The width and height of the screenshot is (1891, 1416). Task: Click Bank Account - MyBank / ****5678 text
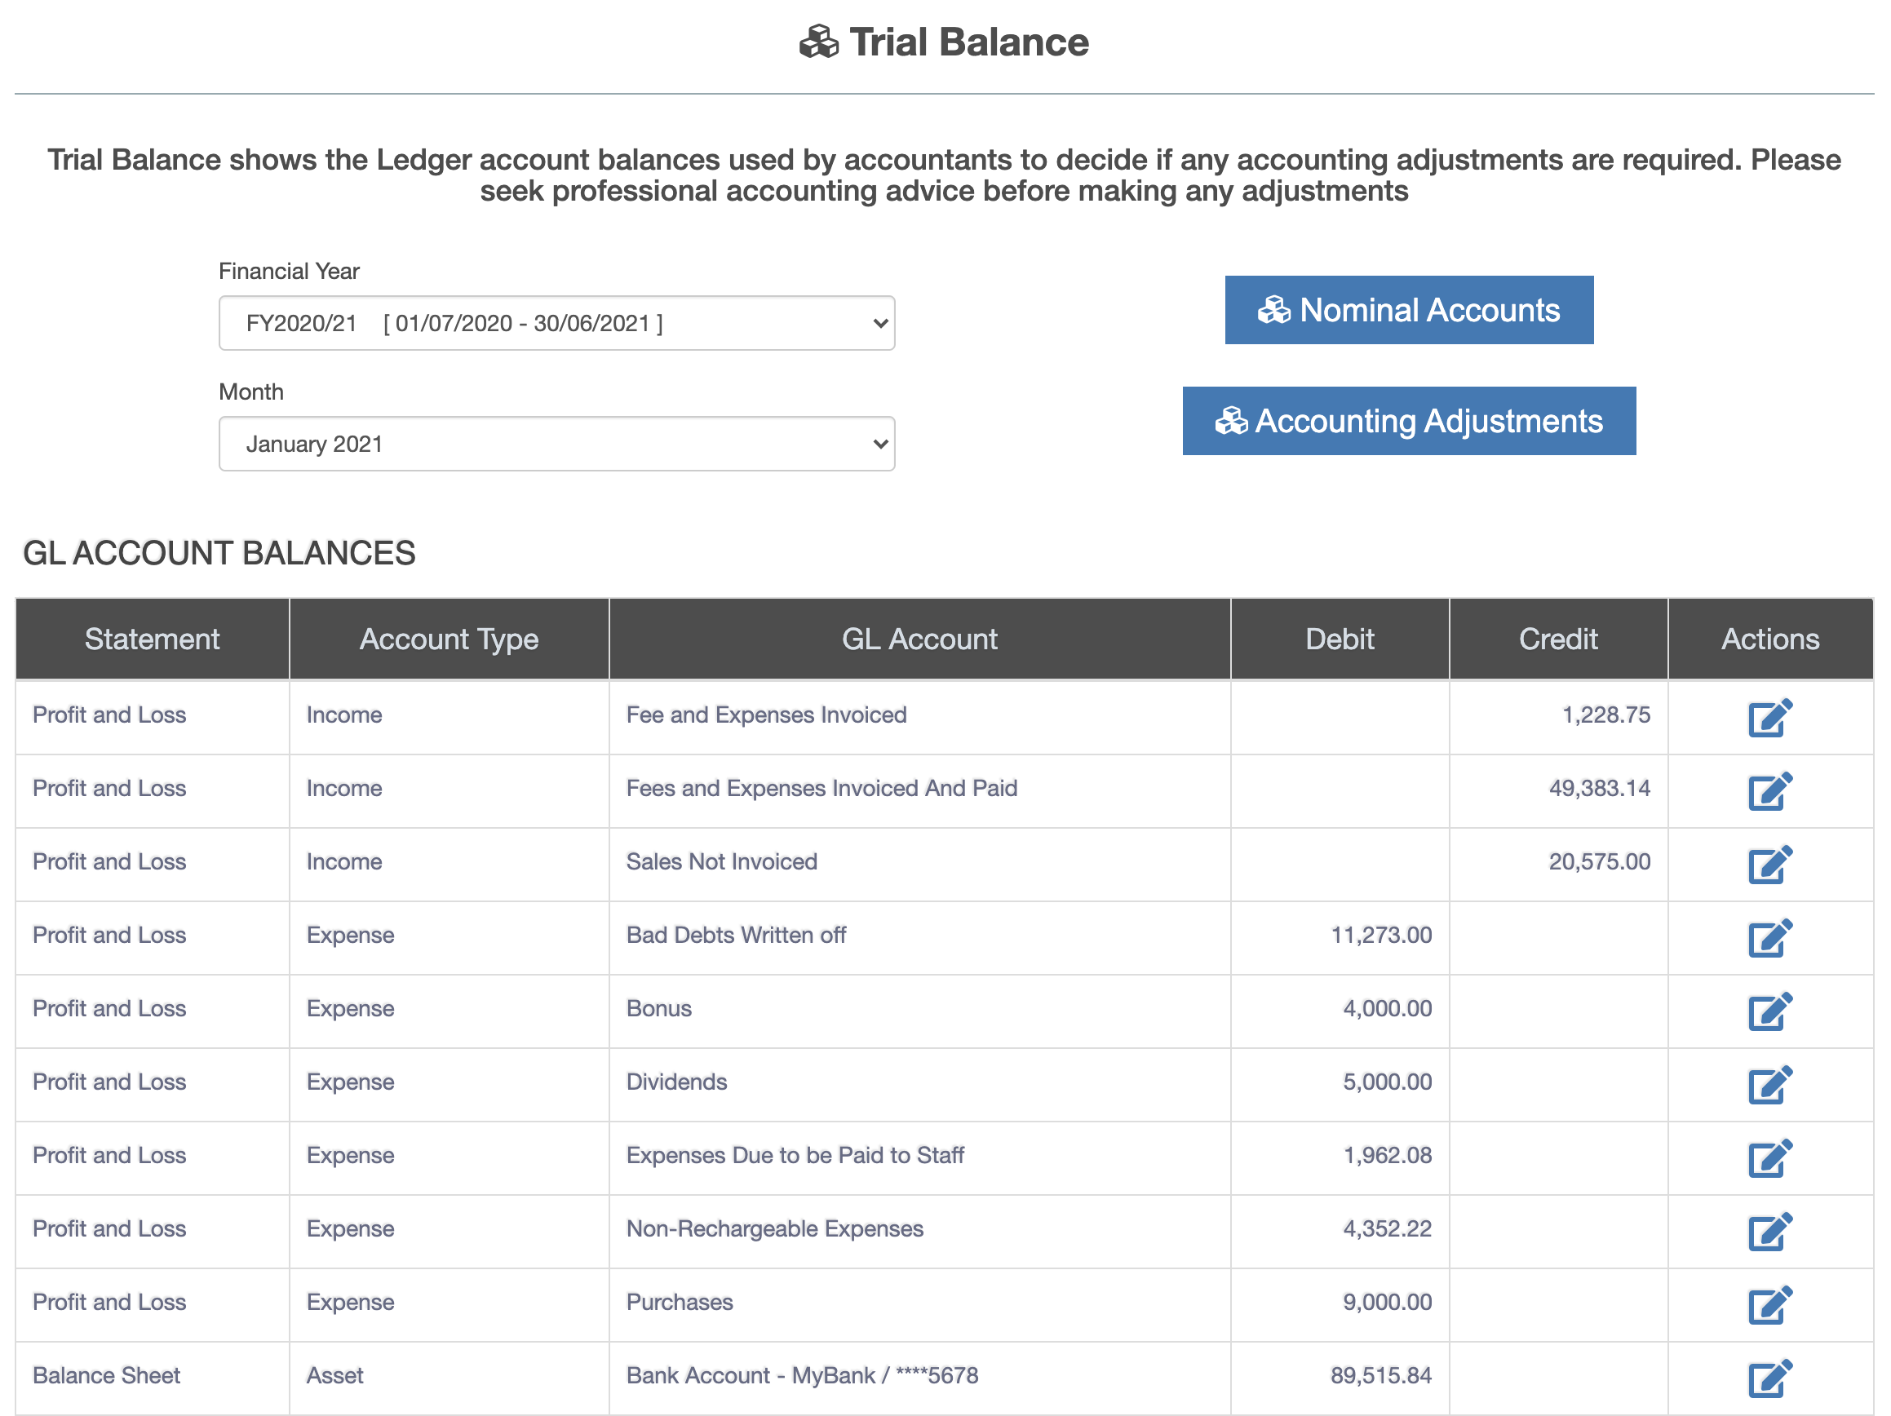(802, 1377)
